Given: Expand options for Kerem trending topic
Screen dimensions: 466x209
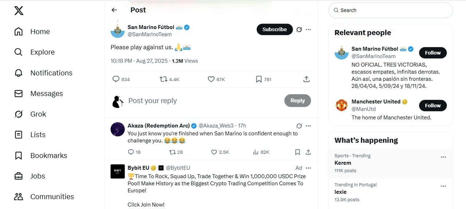Looking at the screenshot, I should (x=443, y=157).
